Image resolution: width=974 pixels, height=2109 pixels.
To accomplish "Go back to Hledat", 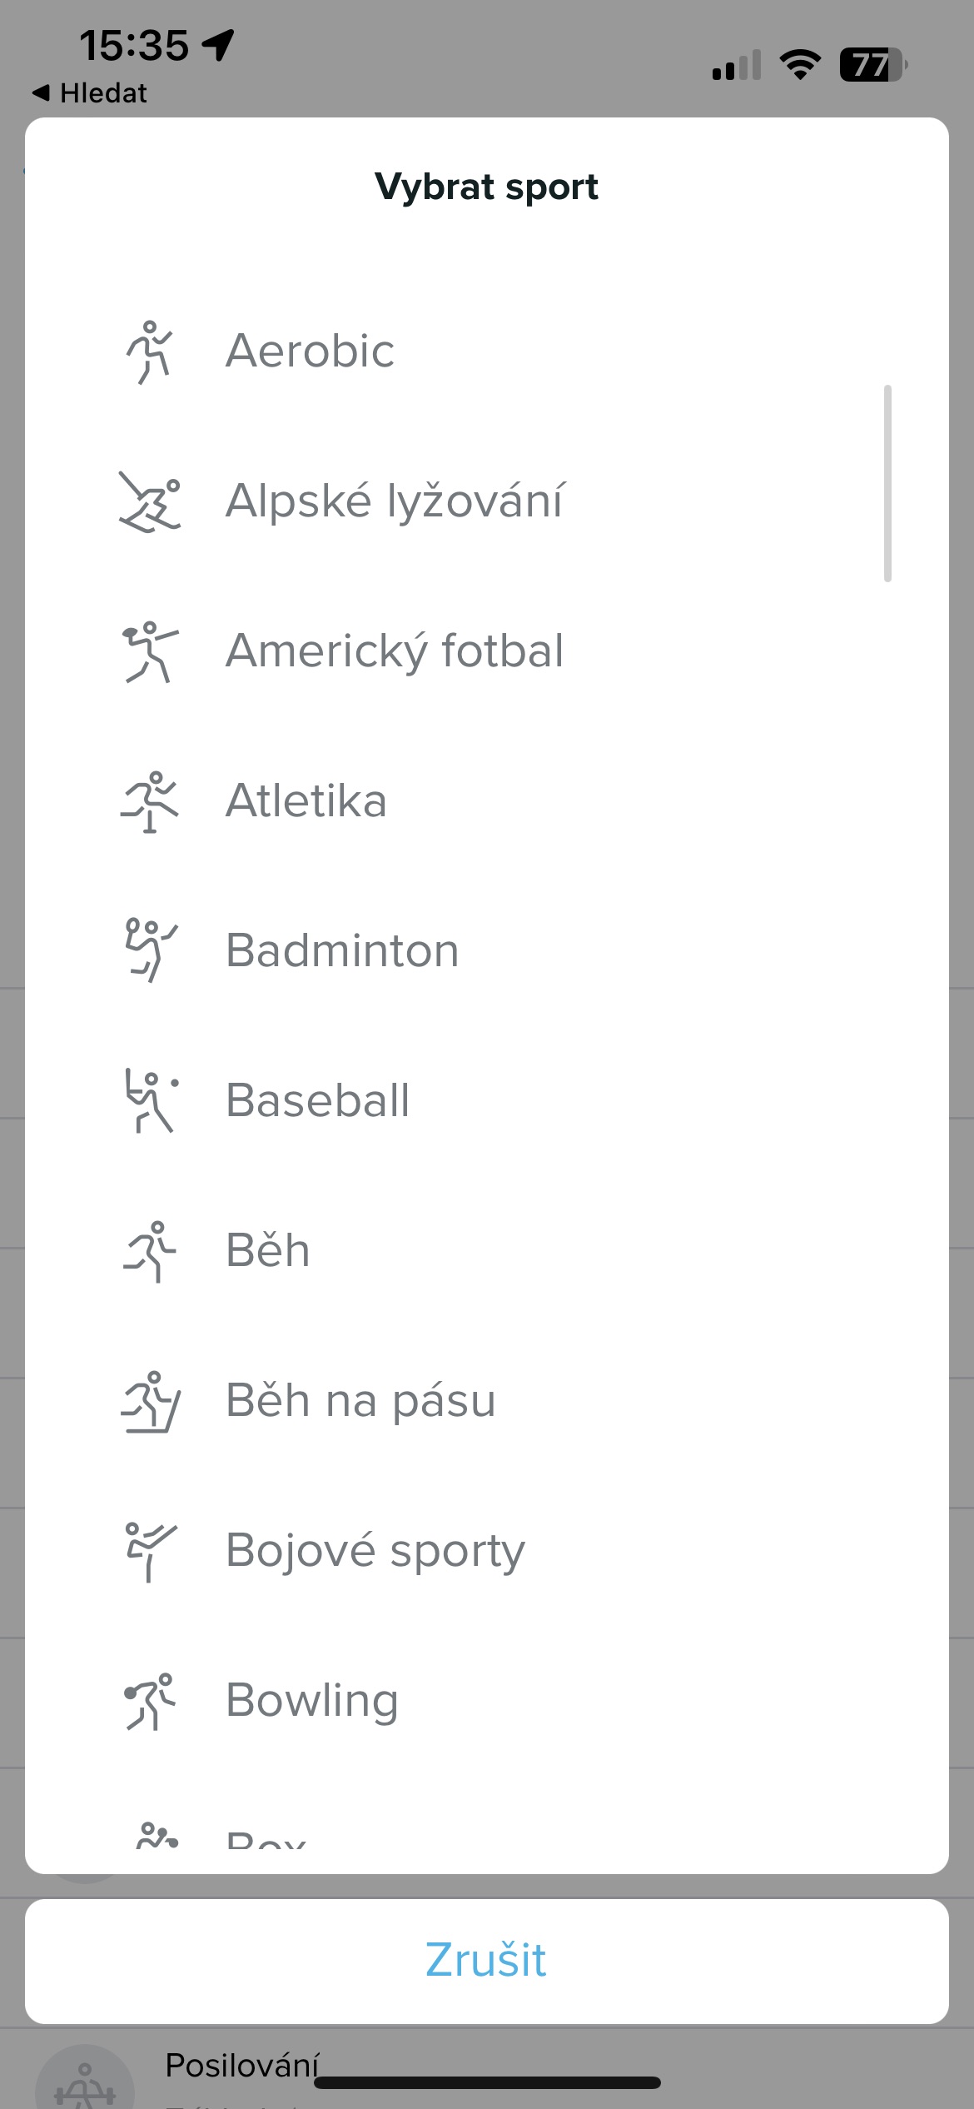I will 90,93.
